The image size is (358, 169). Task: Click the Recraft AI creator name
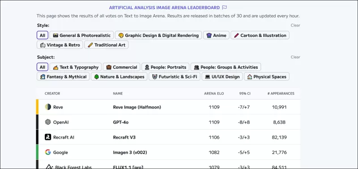(x=64, y=138)
